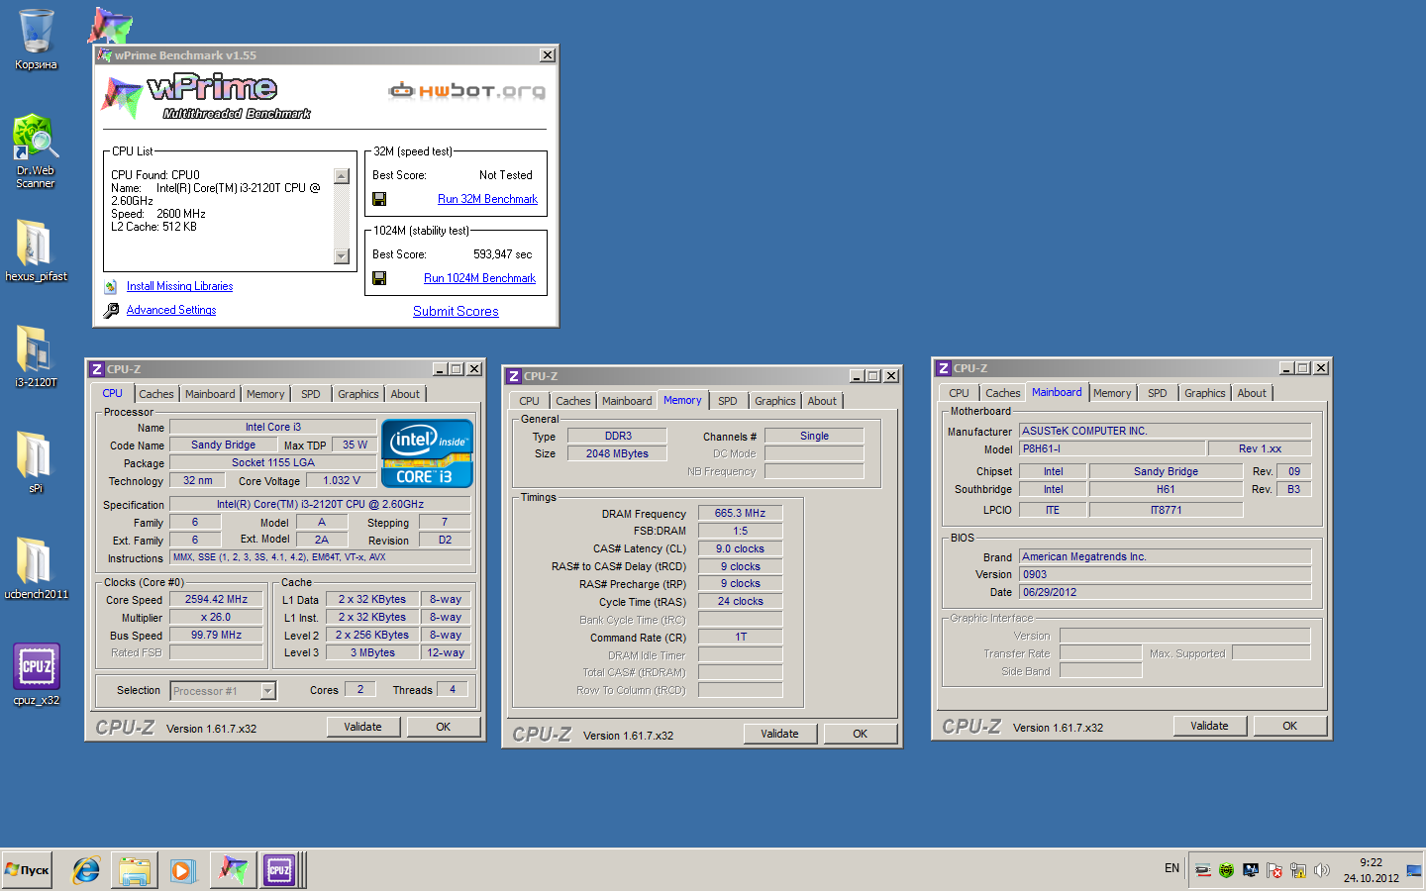The image size is (1426, 891).
Task: Switch to About tab in right CPU-Z window
Action: coord(1252,393)
